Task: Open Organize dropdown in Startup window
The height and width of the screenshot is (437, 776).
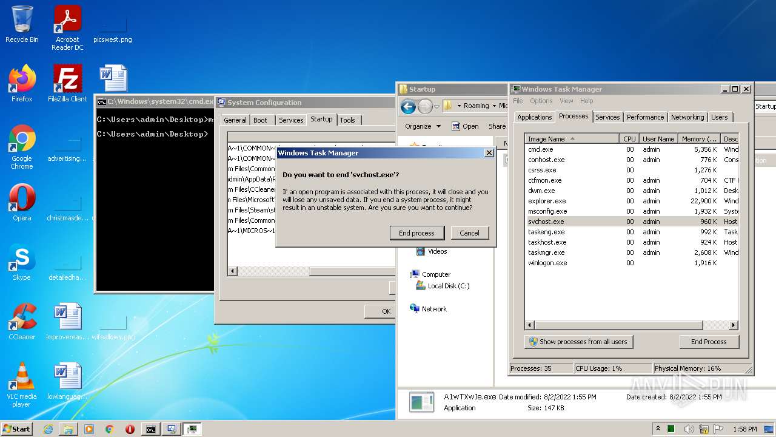Action: click(423, 126)
